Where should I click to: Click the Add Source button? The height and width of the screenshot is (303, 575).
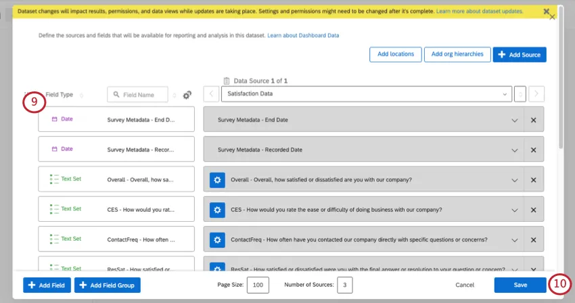click(520, 54)
